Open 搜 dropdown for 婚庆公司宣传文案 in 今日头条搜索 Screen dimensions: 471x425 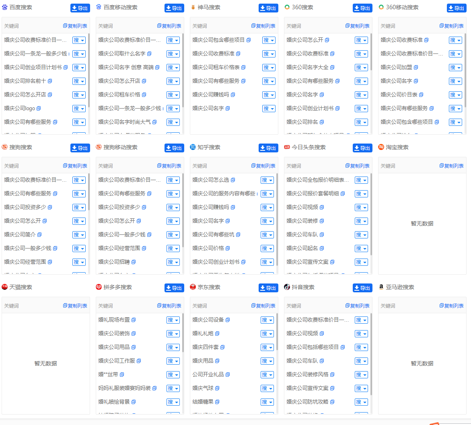tap(361, 262)
